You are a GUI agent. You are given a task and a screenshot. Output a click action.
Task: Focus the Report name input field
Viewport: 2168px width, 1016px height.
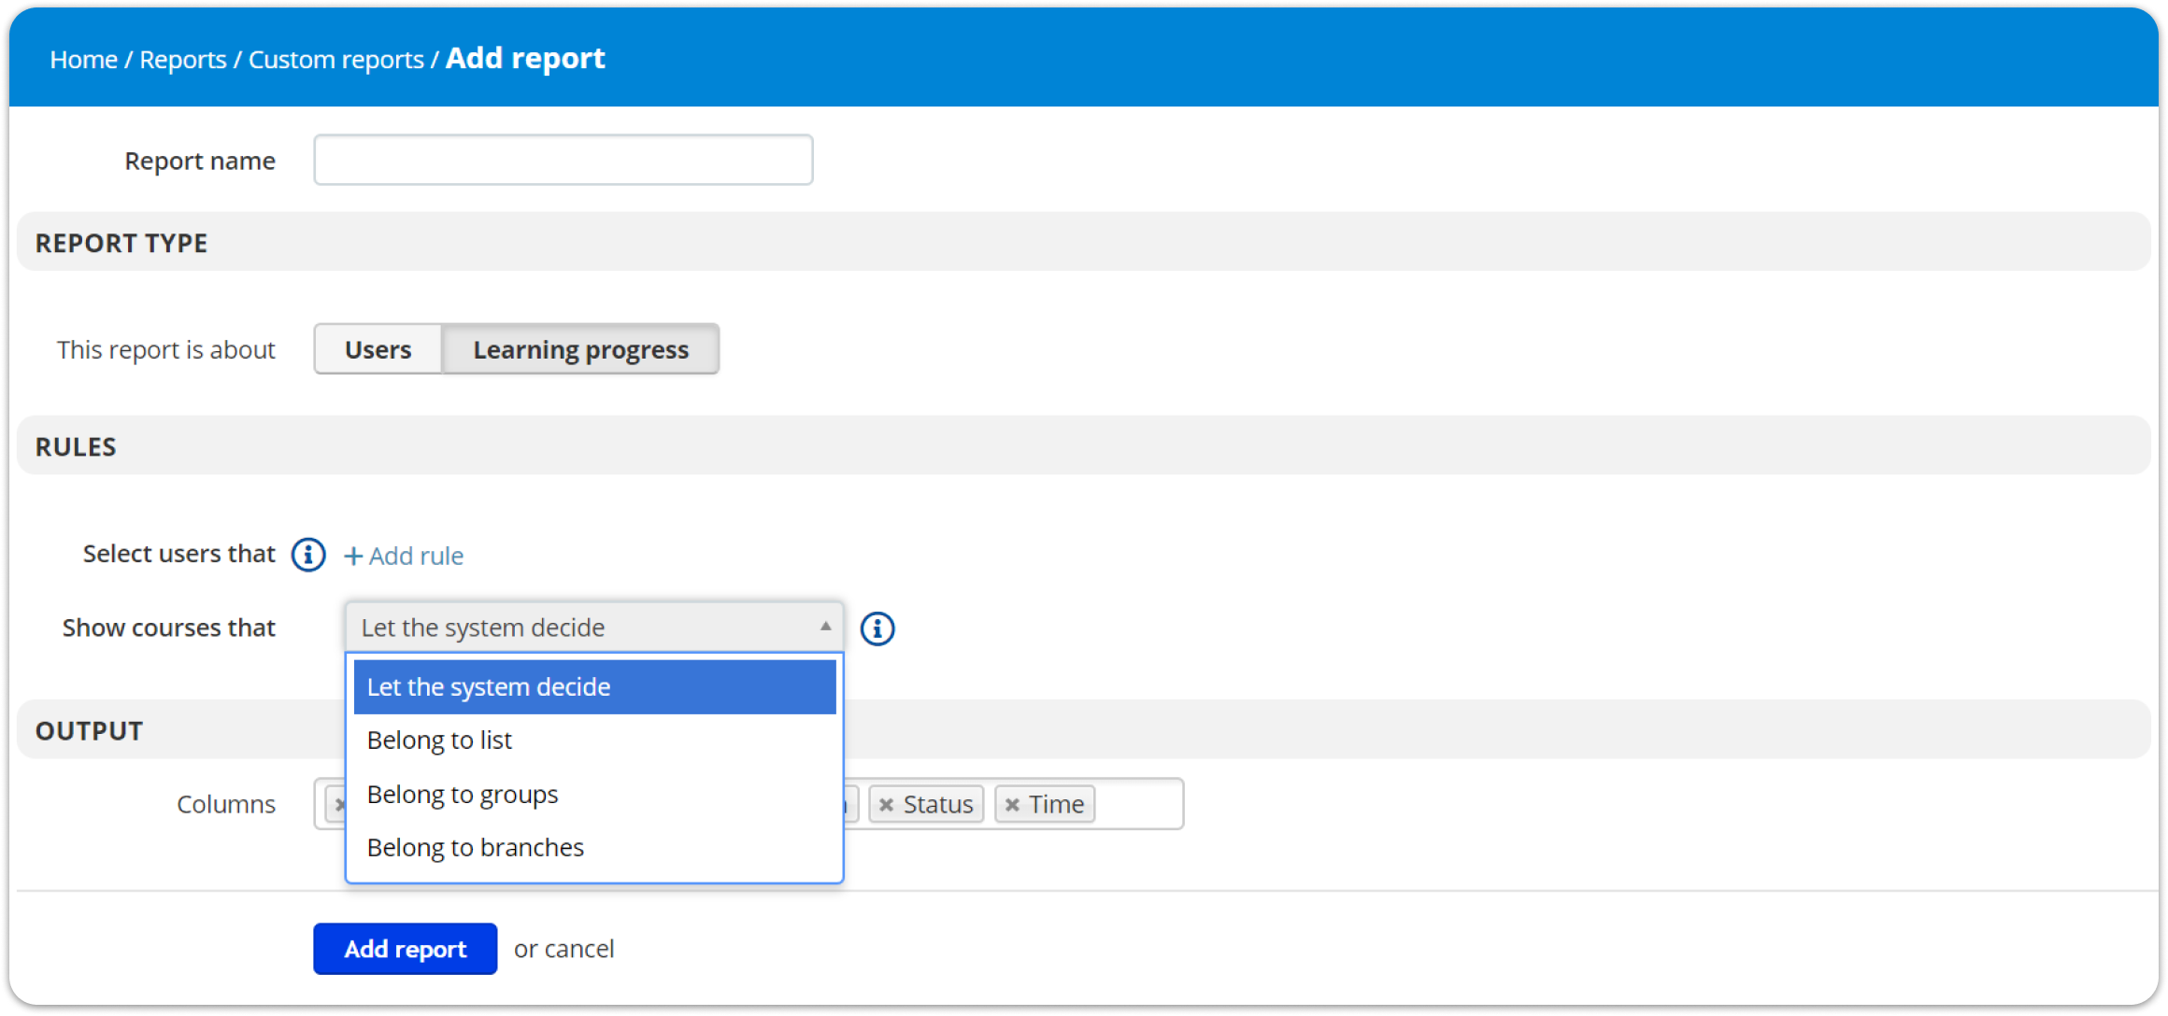563,160
